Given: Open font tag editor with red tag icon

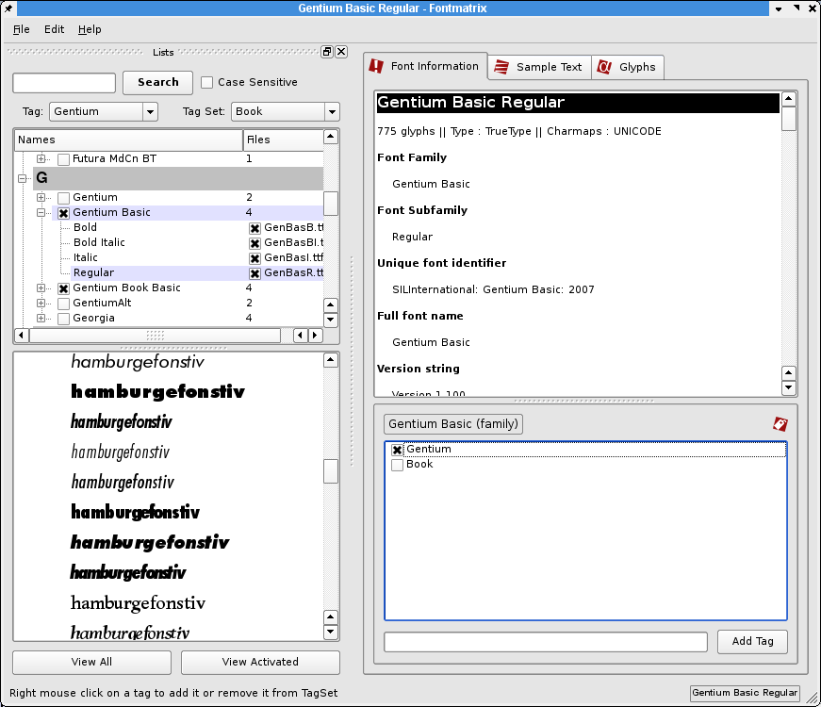Looking at the screenshot, I should (x=780, y=425).
